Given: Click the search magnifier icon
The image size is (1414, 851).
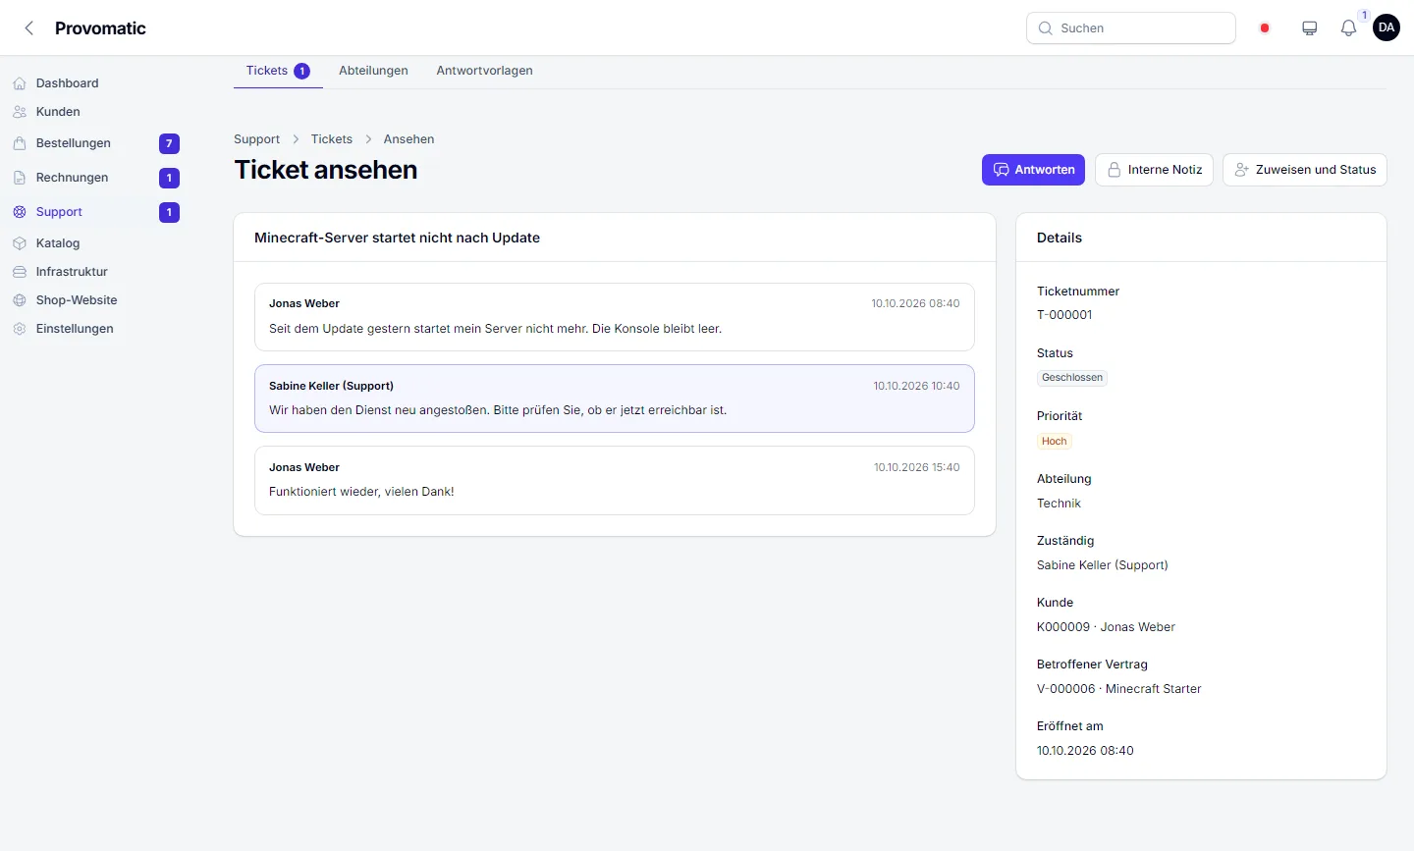Looking at the screenshot, I should tap(1045, 28).
